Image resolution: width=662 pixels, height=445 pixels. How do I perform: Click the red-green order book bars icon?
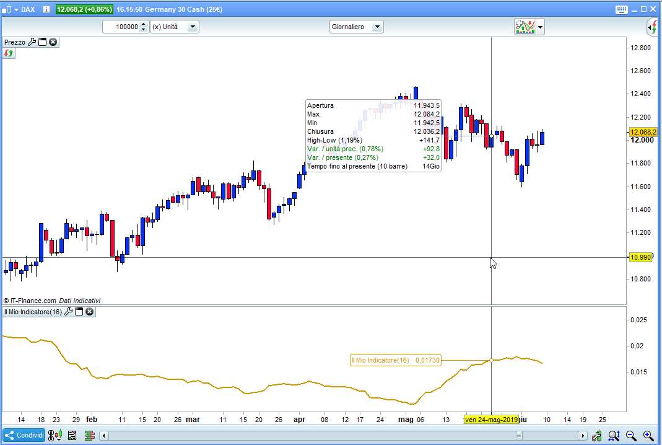(89, 435)
